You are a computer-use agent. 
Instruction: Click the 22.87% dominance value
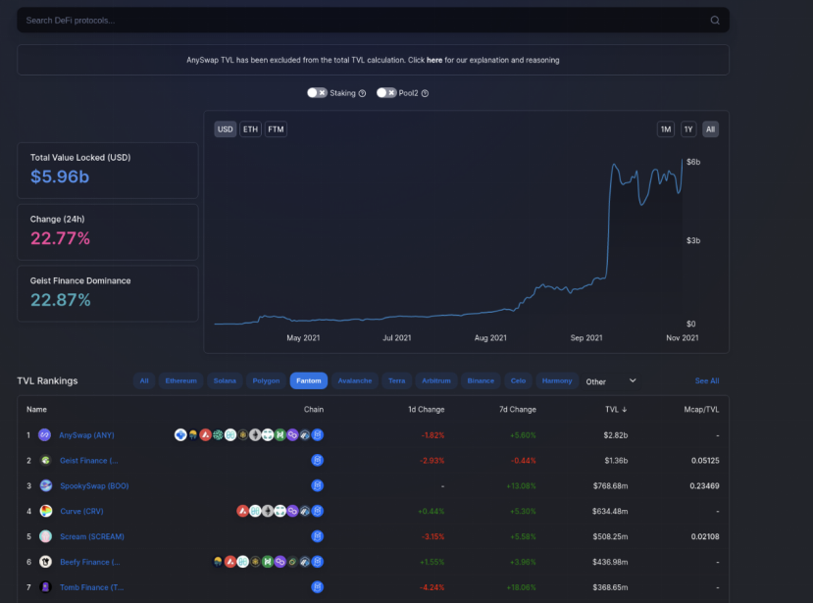tap(60, 300)
